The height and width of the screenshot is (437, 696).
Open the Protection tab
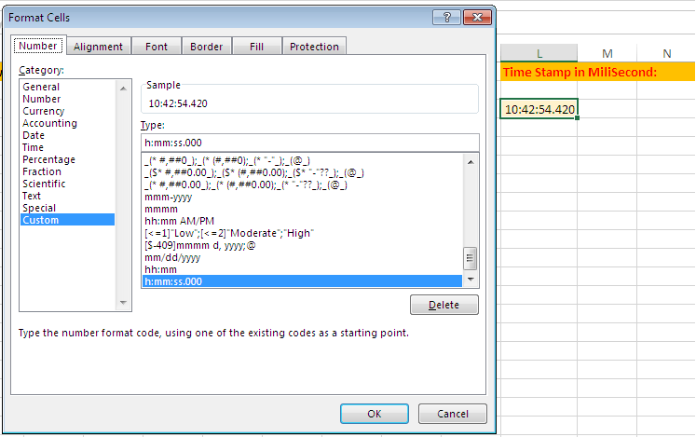click(314, 47)
